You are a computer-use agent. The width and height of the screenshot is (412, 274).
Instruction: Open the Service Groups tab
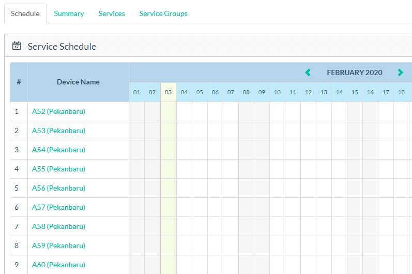163,13
